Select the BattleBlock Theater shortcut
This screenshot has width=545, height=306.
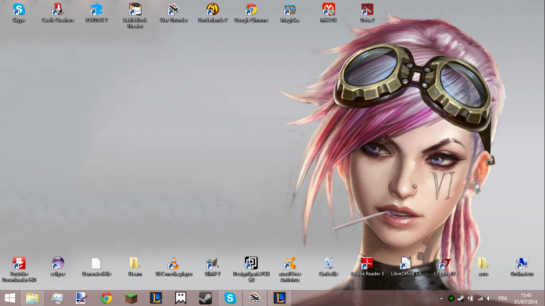pos(135,16)
